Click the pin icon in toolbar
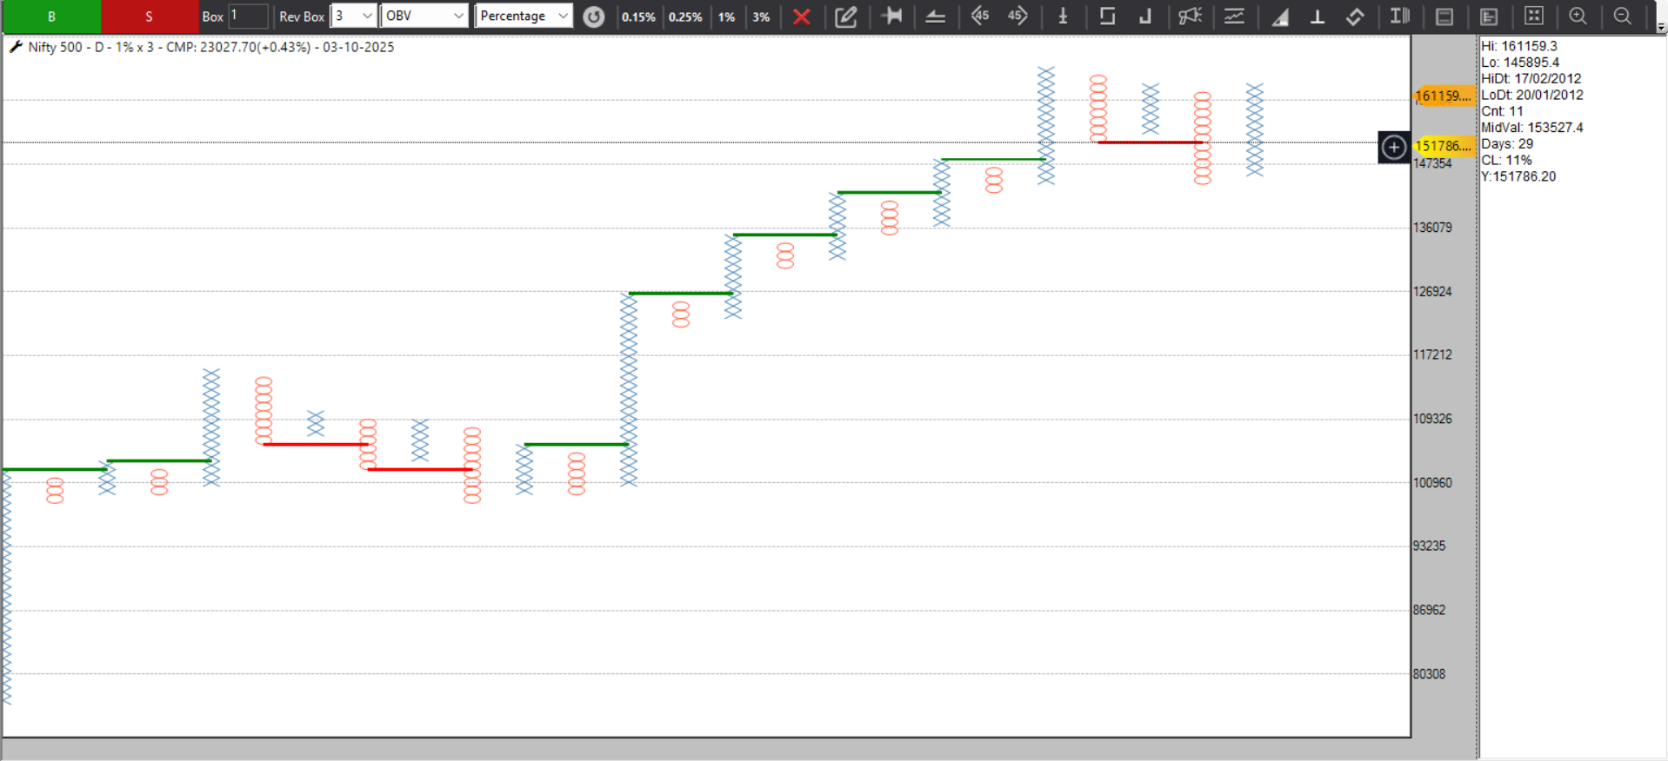Image resolution: width=1668 pixels, height=761 pixels. tap(891, 16)
